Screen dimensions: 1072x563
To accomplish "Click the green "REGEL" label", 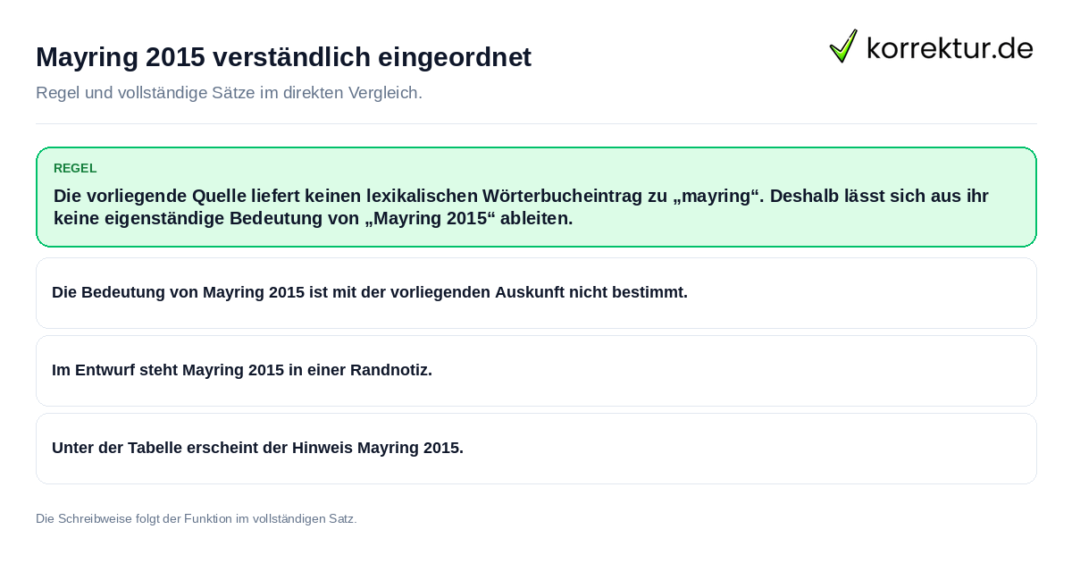I will point(75,168).
